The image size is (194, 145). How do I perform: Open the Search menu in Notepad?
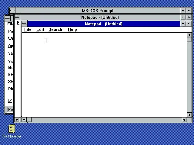pos(55,30)
